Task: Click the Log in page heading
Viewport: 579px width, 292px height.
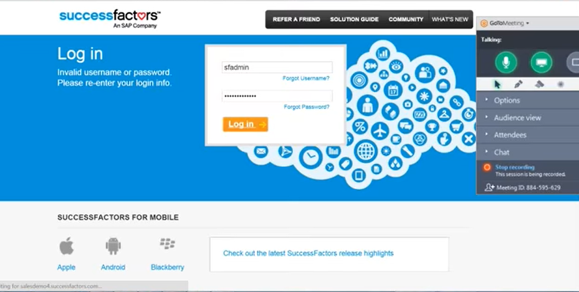Action: point(80,54)
